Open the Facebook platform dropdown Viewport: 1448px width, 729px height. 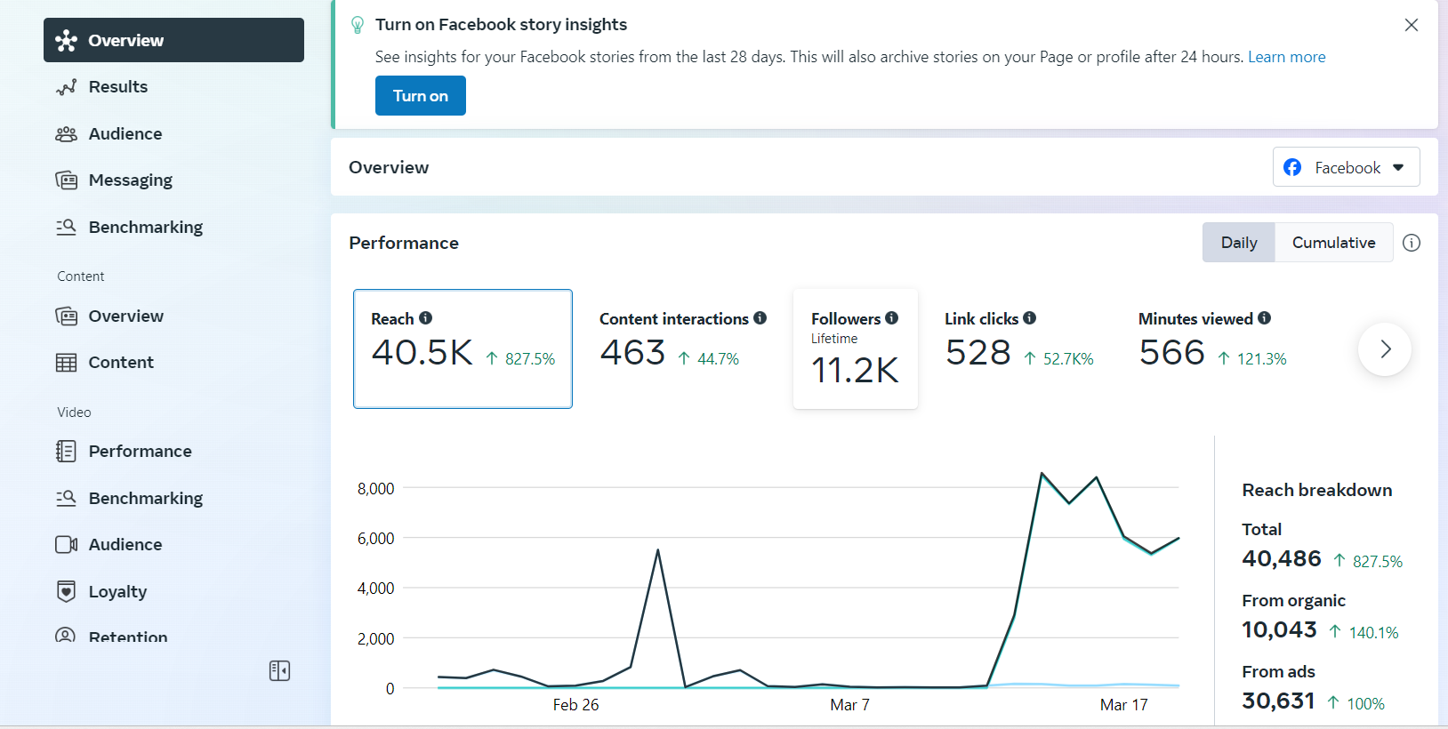pyautogui.click(x=1346, y=167)
